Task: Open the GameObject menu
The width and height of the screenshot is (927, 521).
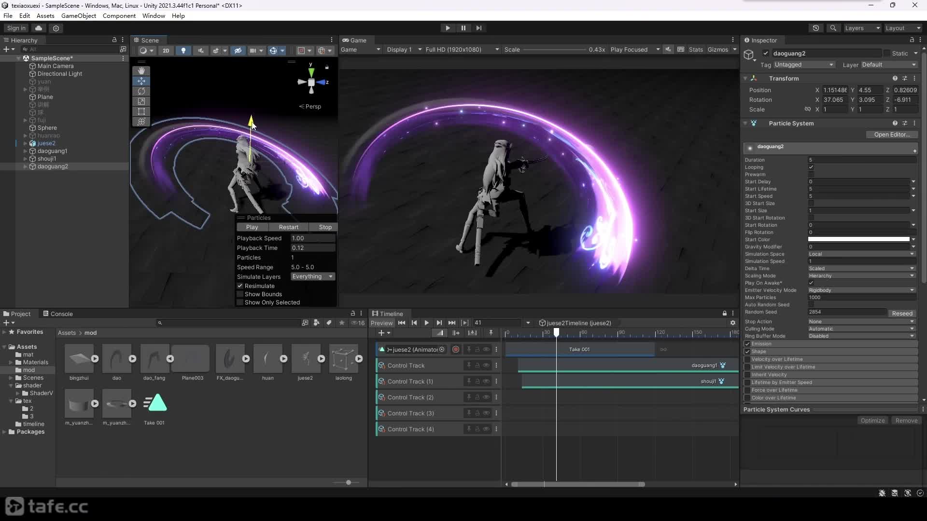Action: [x=79, y=15]
